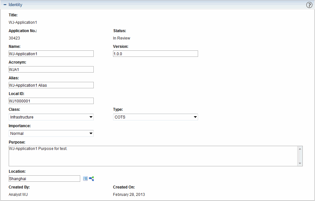Screen dimensions: 315x201
Task: Click the Name input field
Action: (51, 54)
